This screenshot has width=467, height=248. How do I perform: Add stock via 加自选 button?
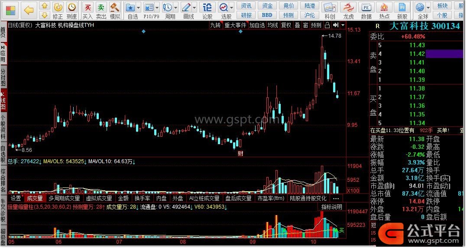(x=257, y=25)
